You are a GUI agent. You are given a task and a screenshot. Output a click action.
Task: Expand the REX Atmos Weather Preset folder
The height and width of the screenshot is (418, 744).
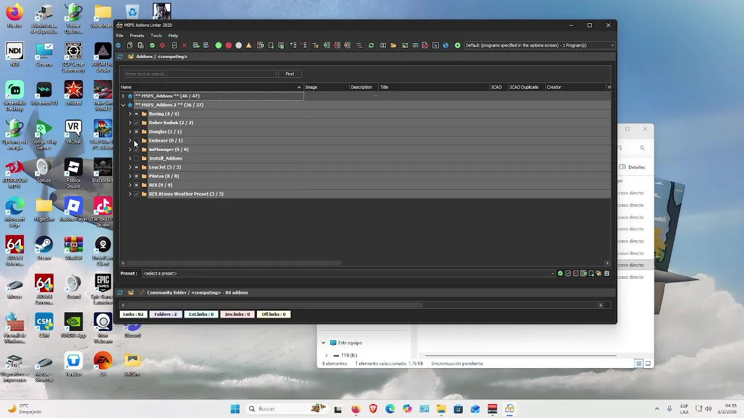[130, 194]
